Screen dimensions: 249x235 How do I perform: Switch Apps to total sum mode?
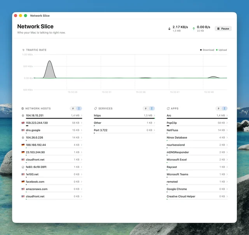pyautogui.click(x=224, y=108)
